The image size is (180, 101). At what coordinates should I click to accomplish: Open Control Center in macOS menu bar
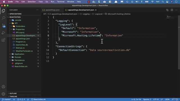(x=167, y=2)
